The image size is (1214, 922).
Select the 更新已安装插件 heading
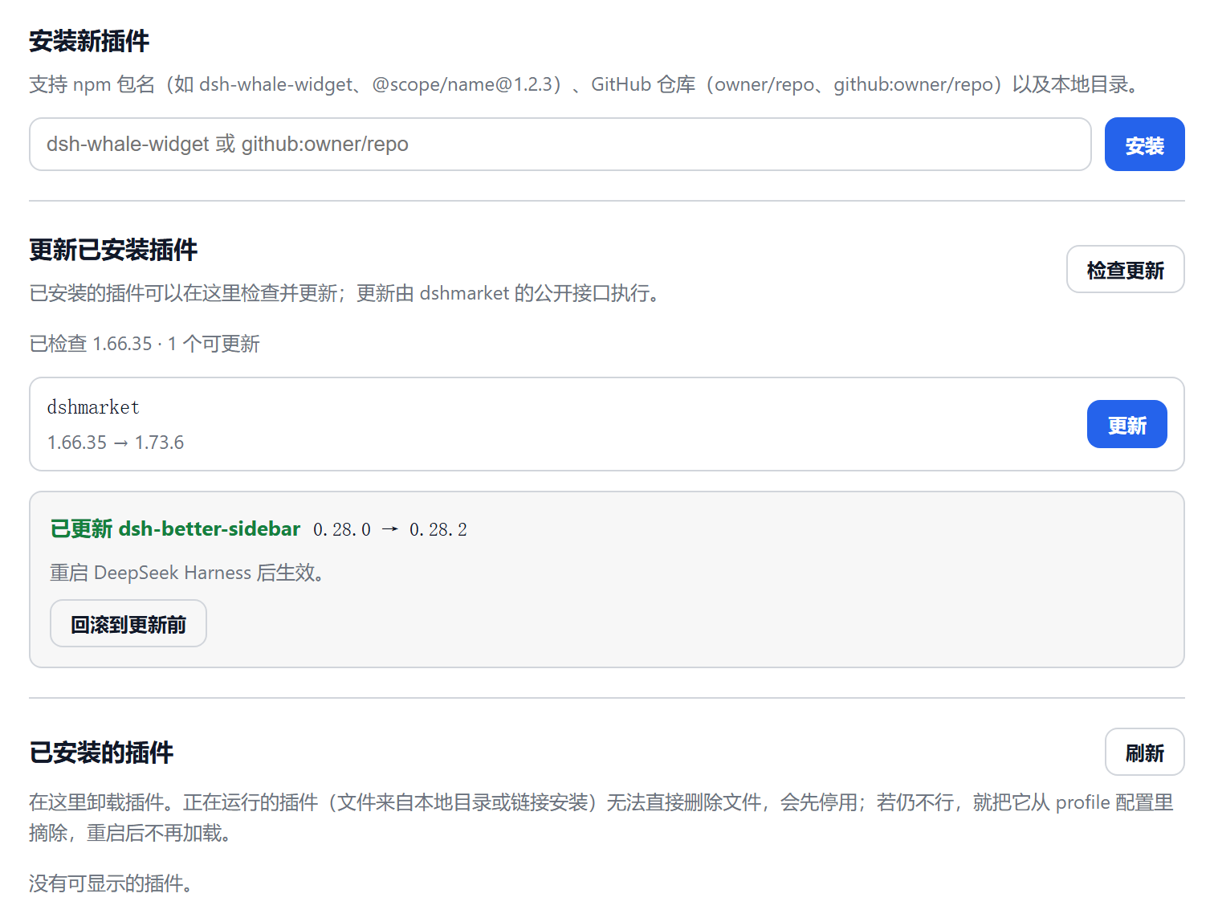113,250
